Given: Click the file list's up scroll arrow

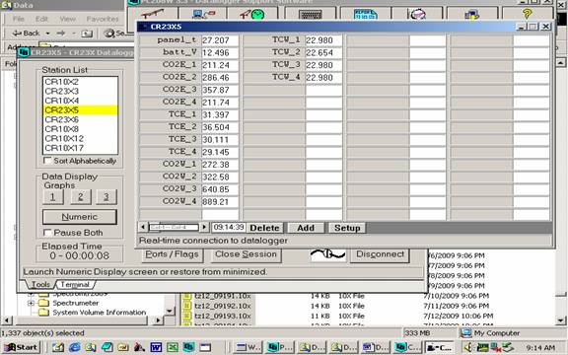Looking at the screenshot, I should click(x=560, y=63).
